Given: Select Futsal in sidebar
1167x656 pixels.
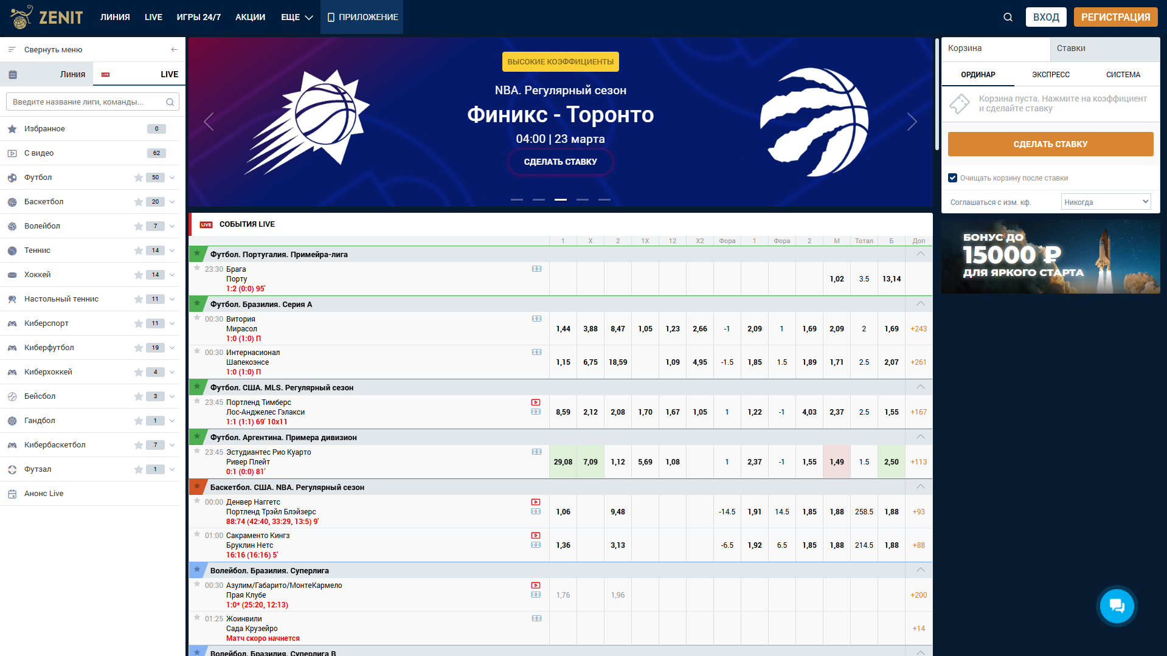Looking at the screenshot, I should point(38,469).
